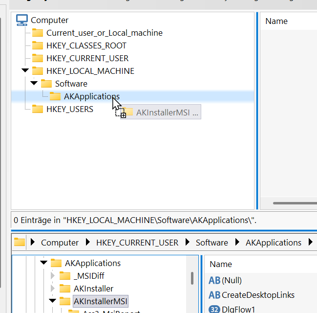Click the Name column header in upper pane

276,21
